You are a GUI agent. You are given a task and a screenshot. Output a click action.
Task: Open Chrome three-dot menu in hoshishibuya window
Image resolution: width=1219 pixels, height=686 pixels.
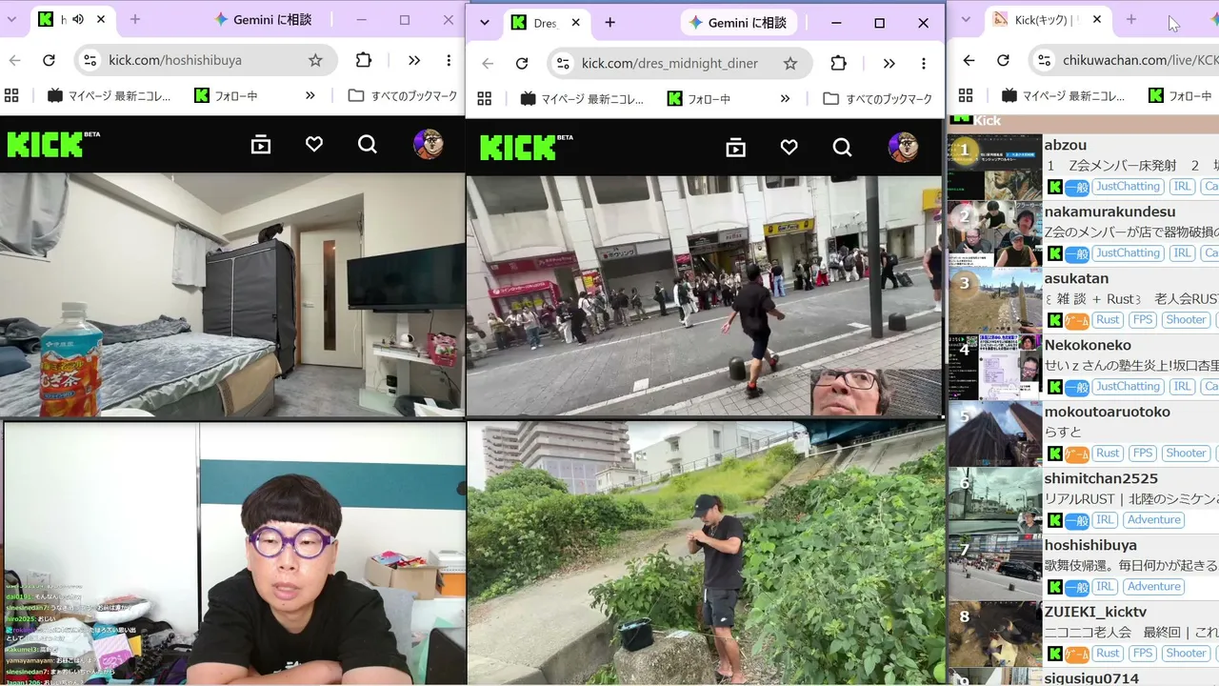[449, 60]
